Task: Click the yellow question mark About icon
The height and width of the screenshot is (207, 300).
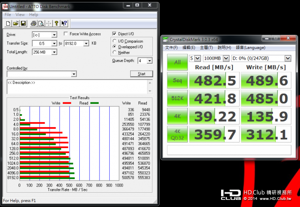Action: [x=56, y=24]
